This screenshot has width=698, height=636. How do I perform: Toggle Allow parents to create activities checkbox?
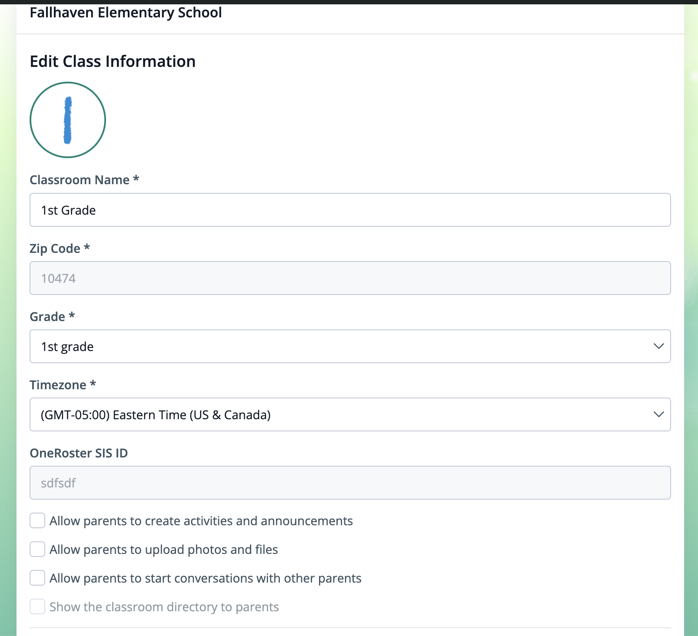pyautogui.click(x=37, y=520)
